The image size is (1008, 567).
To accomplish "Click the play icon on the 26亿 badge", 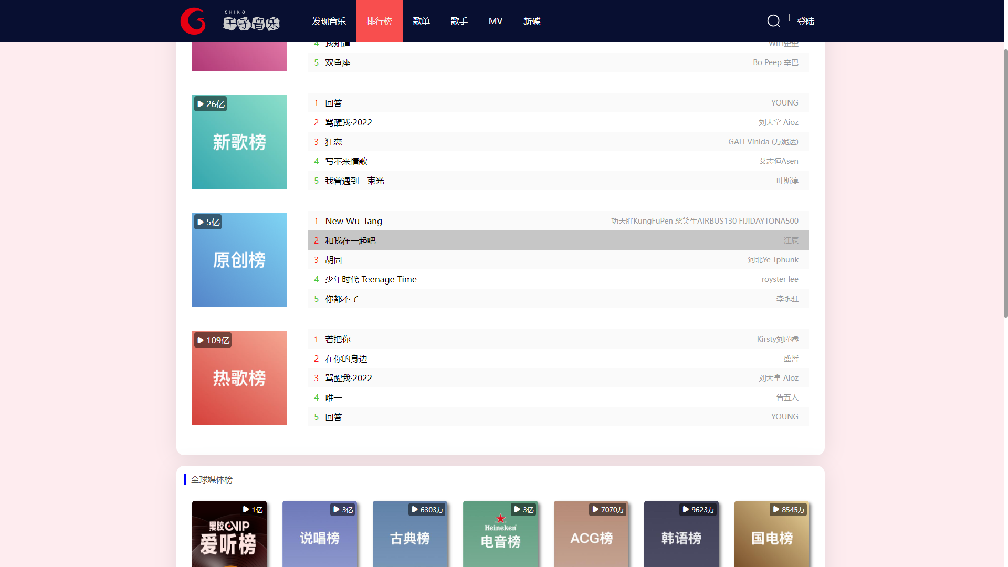I will (200, 103).
